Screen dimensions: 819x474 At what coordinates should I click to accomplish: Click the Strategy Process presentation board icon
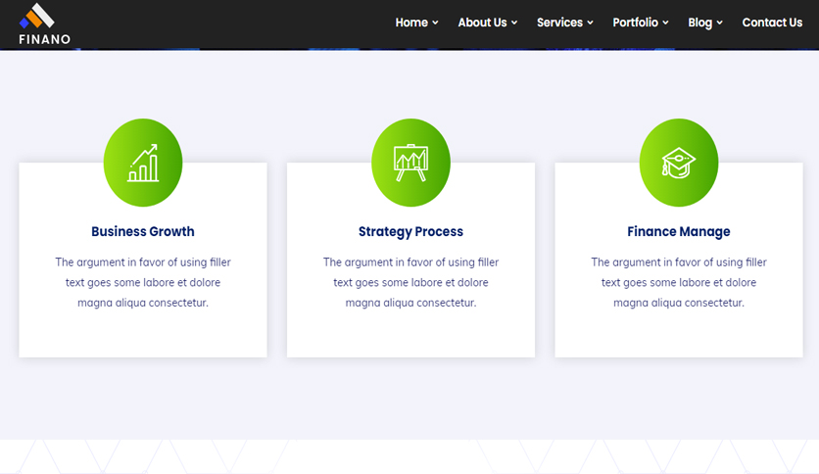click(x=411, y=163)
